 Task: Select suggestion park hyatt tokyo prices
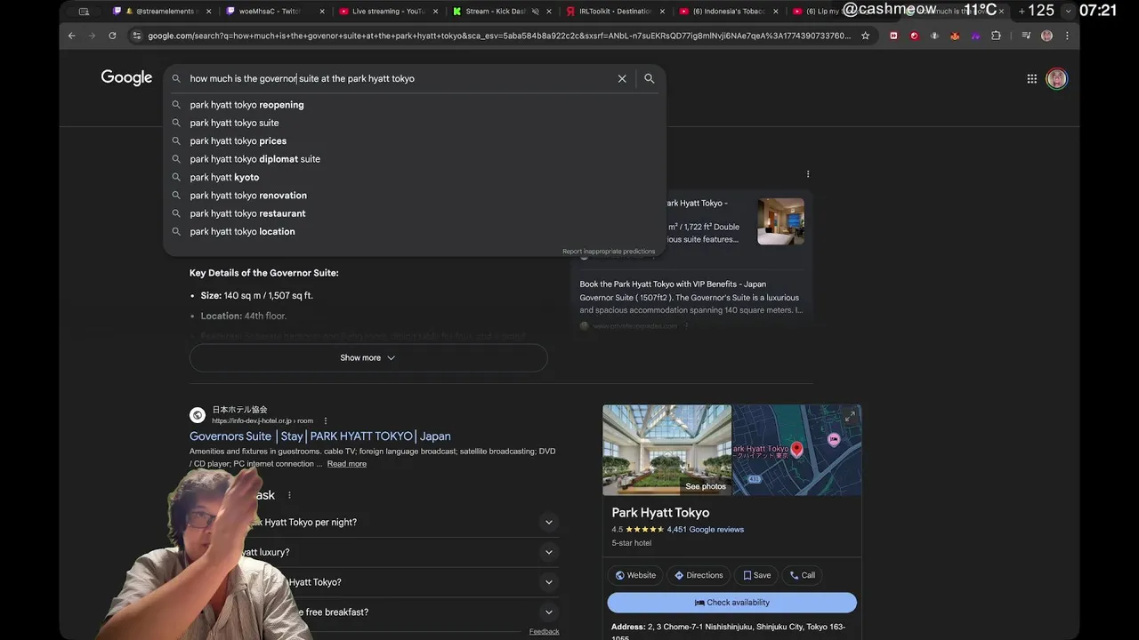tap(414, 140)
